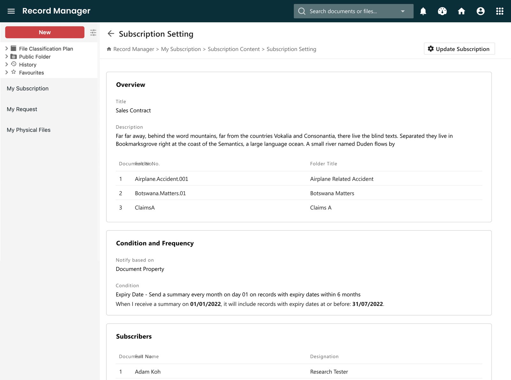This screenshot has height=380, width=511.
Task: Open My Subscription breadcrumb link
Action: [x=181, y=49]
